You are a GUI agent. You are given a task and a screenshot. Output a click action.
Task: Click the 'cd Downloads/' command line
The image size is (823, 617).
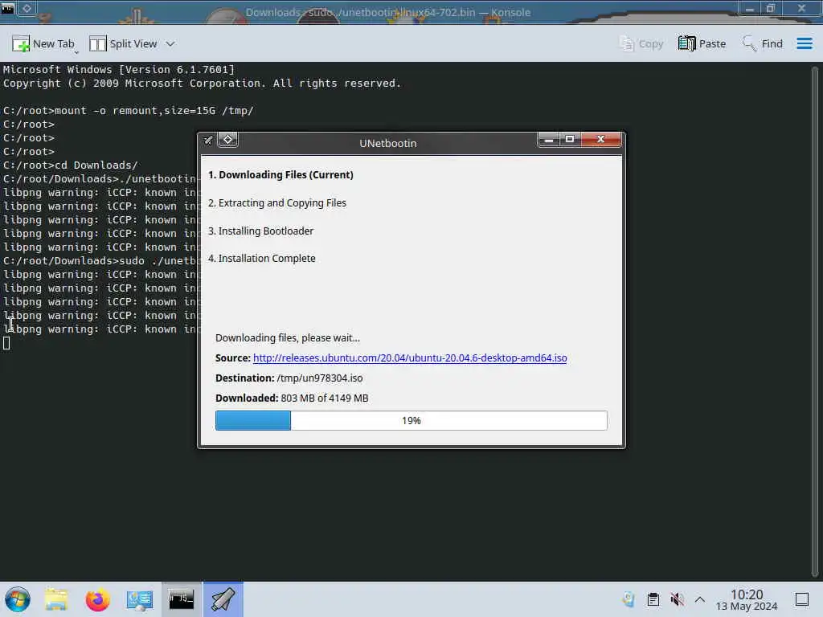(x=71, y=165)
